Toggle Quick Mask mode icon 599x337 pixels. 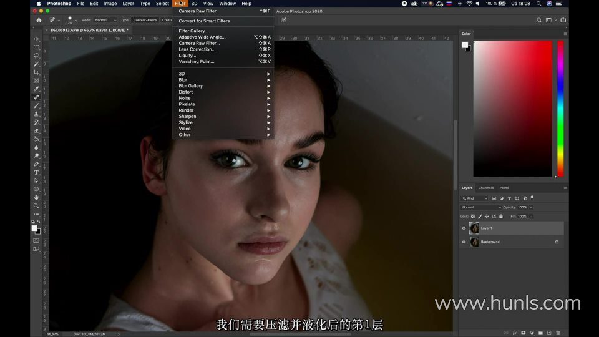pos(36,240)
